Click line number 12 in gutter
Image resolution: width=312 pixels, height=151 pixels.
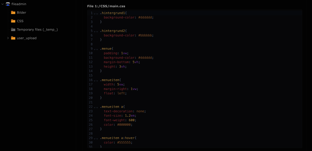[90, 62]
